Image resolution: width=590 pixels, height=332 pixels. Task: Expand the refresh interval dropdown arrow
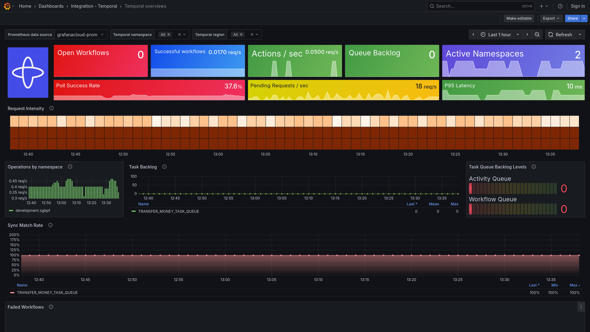580,35
